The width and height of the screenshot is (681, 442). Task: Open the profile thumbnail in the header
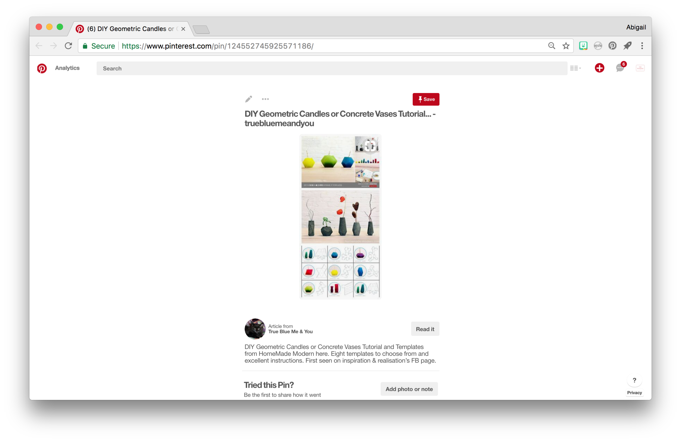click(x=640, y=68)
